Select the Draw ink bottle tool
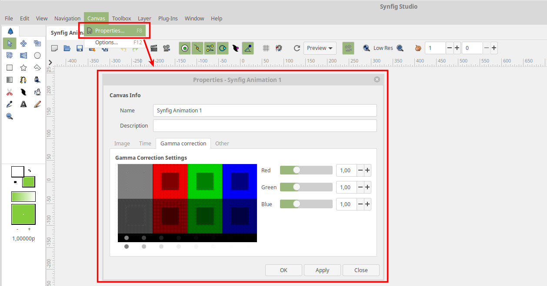This screenshot has width=547, height=286. (37, 79)
